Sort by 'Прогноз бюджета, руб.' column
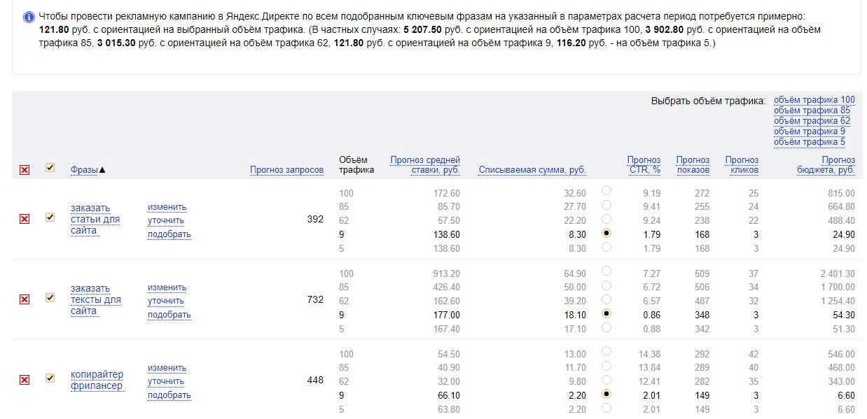This screenshot has height=419, width=867. 826,165
